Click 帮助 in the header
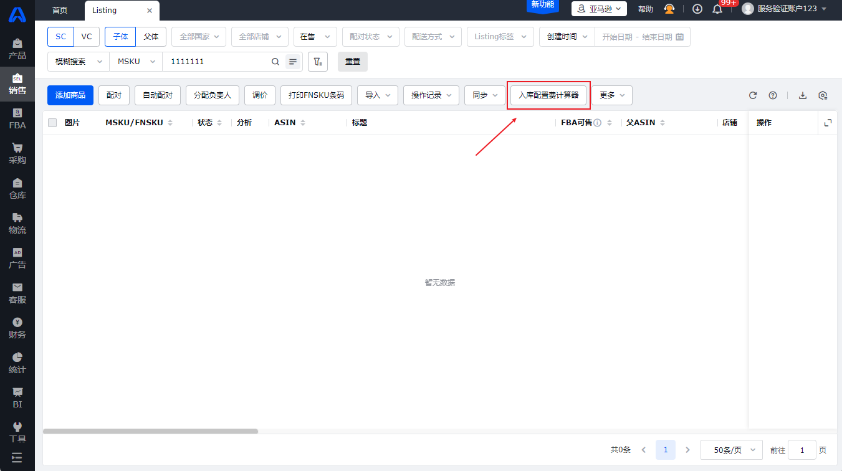This screenshot has width=842, height=471. coord(646,9)
